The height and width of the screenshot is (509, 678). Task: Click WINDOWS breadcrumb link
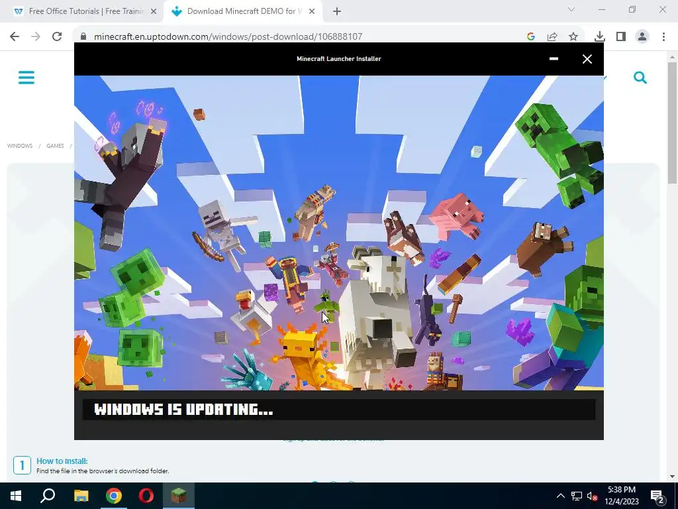(20, 146)
